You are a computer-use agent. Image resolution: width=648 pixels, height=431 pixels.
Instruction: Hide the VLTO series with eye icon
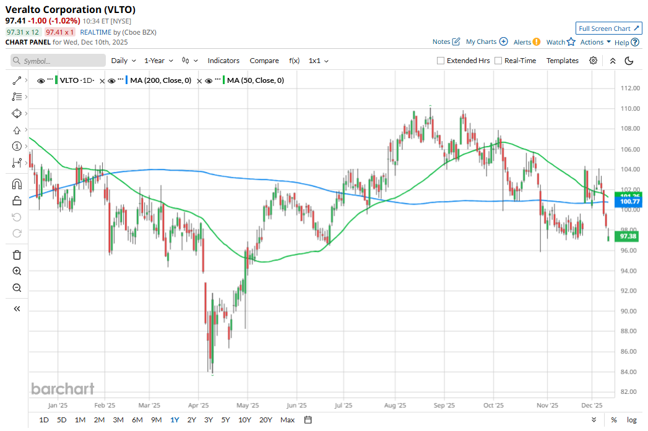40,81
